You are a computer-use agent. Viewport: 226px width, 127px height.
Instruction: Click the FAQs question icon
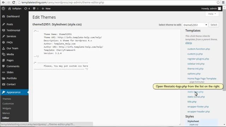tap(4, 42)
